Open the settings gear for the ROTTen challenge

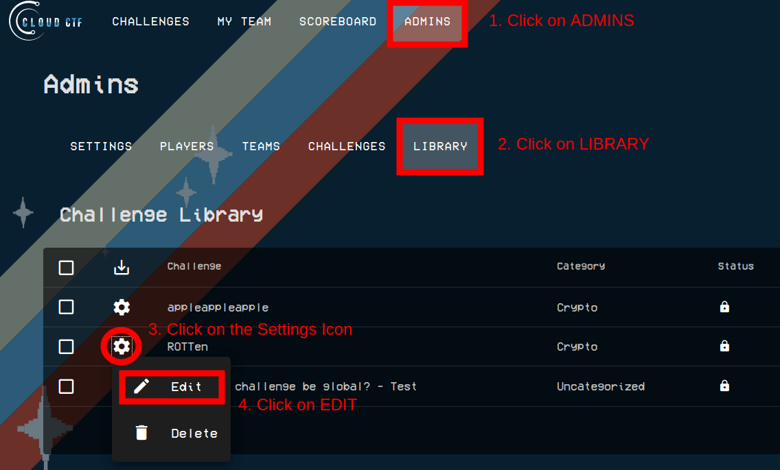(x=121, y=346)
